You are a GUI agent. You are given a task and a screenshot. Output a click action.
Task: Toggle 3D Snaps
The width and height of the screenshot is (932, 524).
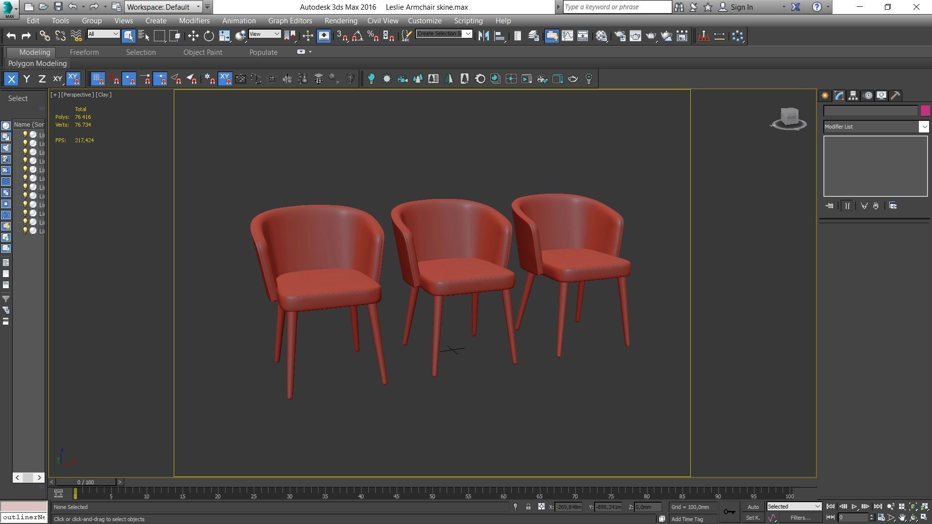point(342,36)
